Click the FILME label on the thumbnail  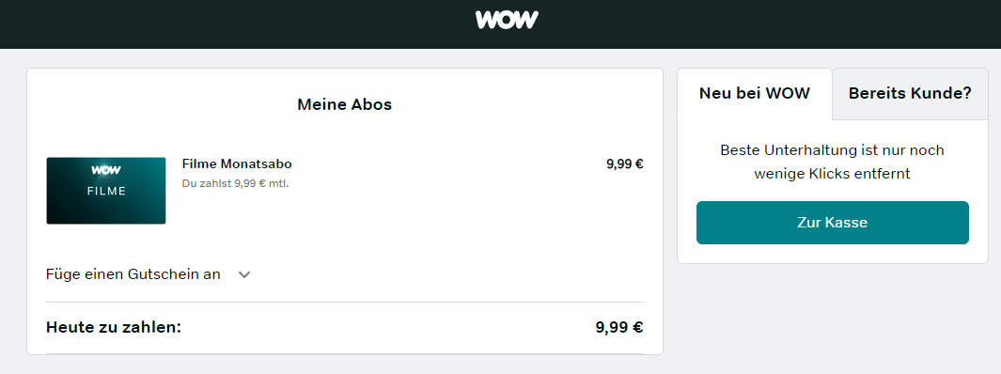pos(106,191)
